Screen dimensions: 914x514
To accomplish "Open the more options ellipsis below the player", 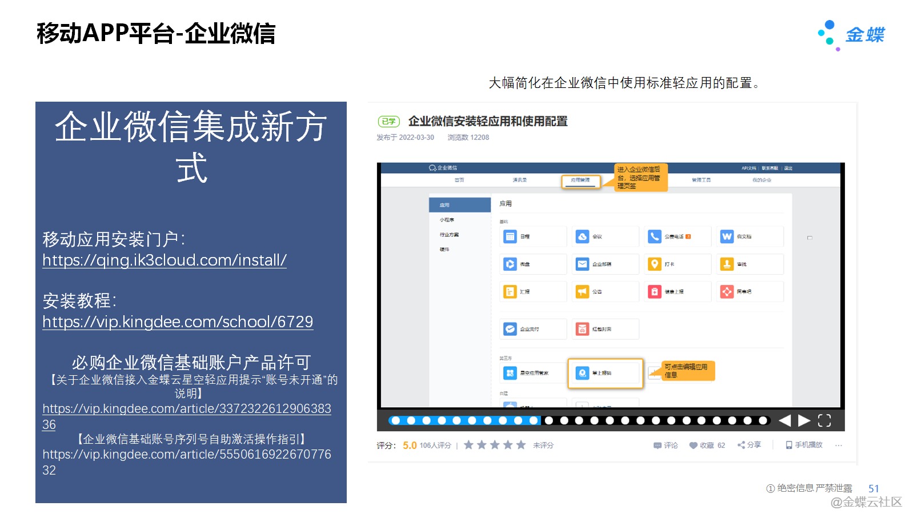I will (839, 445).
